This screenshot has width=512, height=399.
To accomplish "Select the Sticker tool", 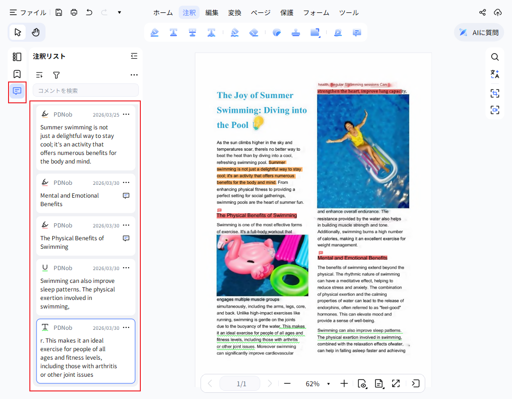I will 277,33.
